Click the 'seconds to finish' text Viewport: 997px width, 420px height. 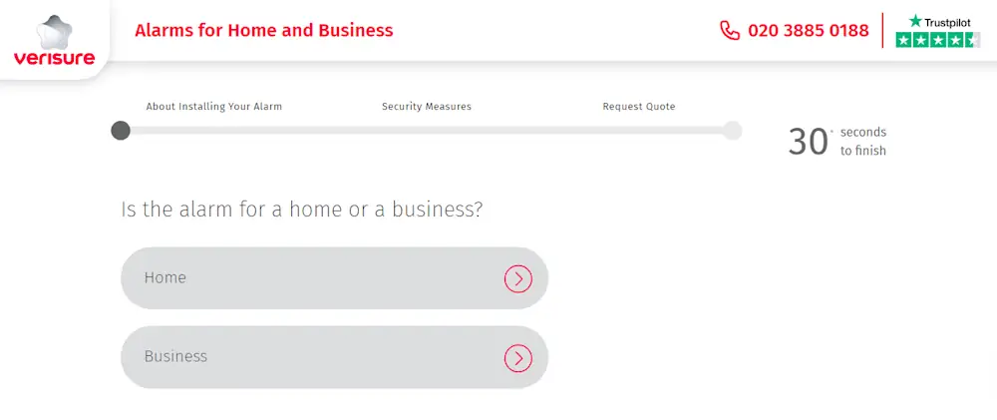[x=862, y=142]
